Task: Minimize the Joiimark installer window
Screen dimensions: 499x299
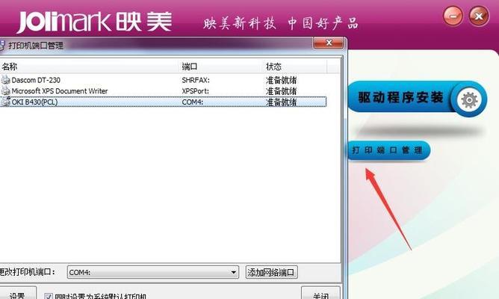Action: [x=453, y=16]
